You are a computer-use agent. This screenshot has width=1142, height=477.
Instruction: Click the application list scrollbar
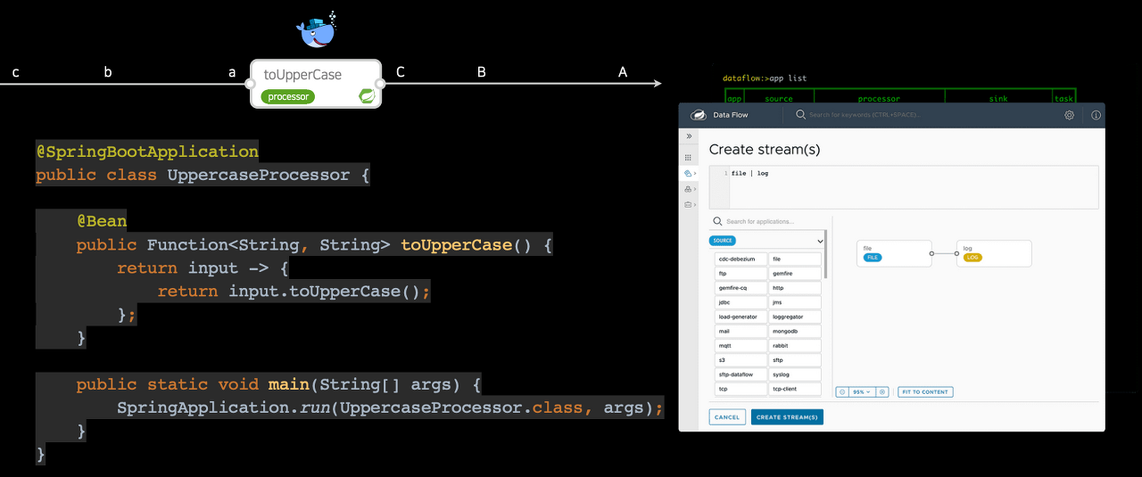825,255
